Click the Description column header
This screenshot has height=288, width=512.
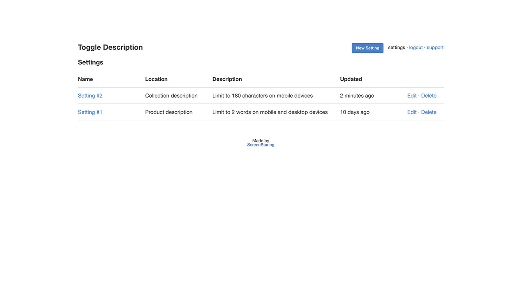(x=227, y=79)
